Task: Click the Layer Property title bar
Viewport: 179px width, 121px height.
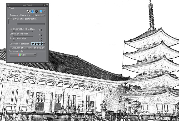Action: click(x=28, y=5)
